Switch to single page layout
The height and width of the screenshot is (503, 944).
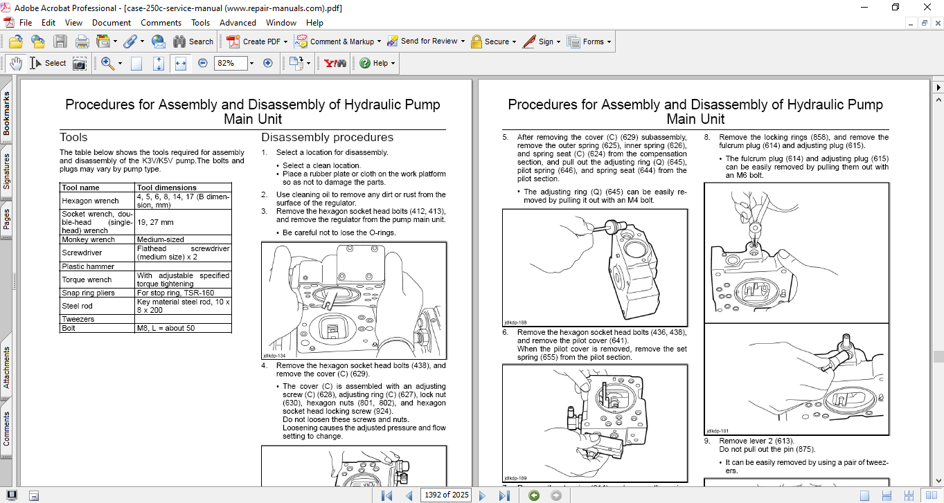pyautogui.click(x=864, y=495)
